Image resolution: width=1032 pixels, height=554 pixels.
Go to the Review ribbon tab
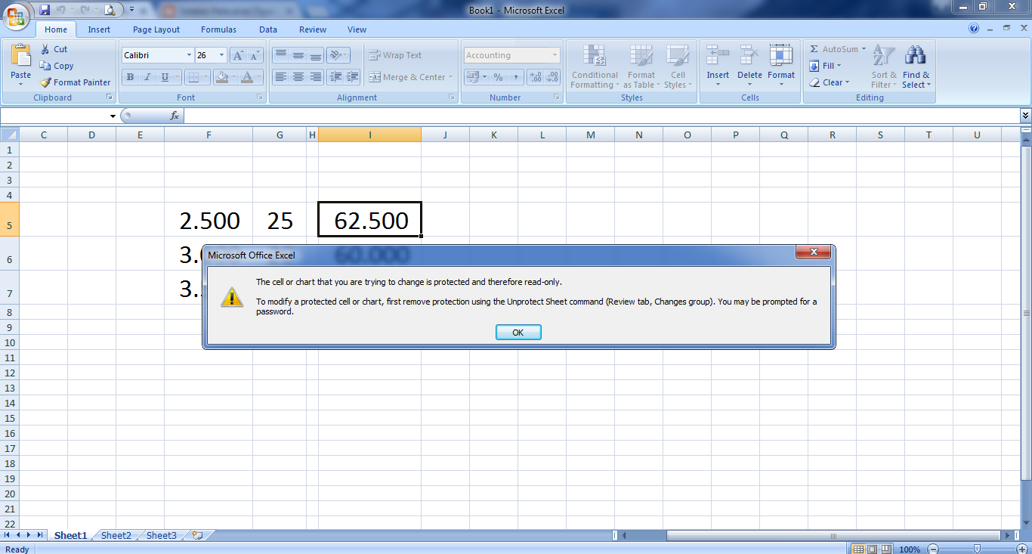313,29
